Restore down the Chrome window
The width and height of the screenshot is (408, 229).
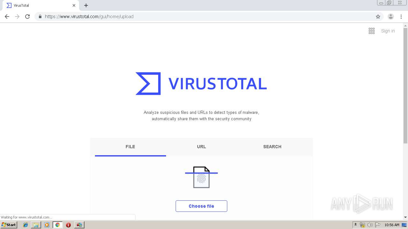point(389,3)
